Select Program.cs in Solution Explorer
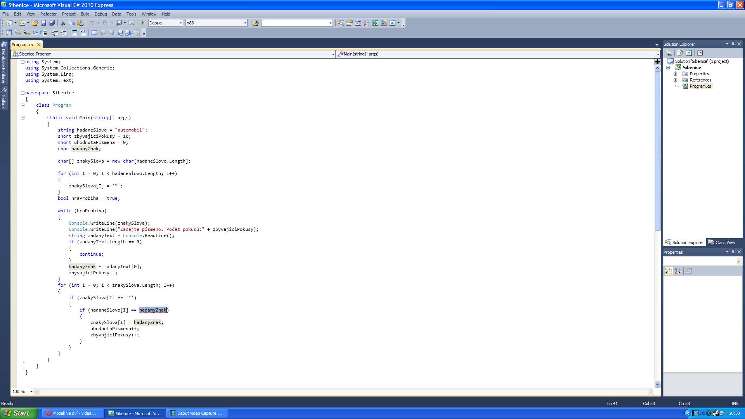 (x=700, y=86)
